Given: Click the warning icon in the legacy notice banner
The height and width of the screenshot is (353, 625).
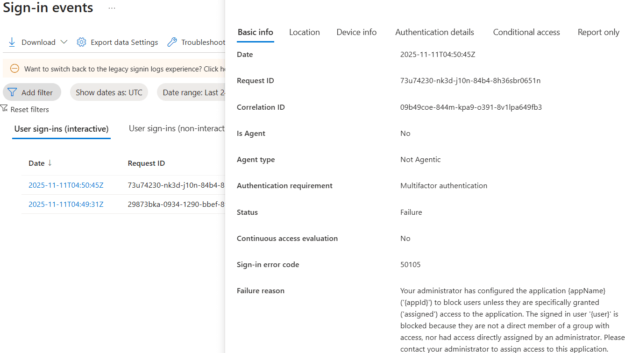Looking at the screenshot, I should (x=14, y=68).
